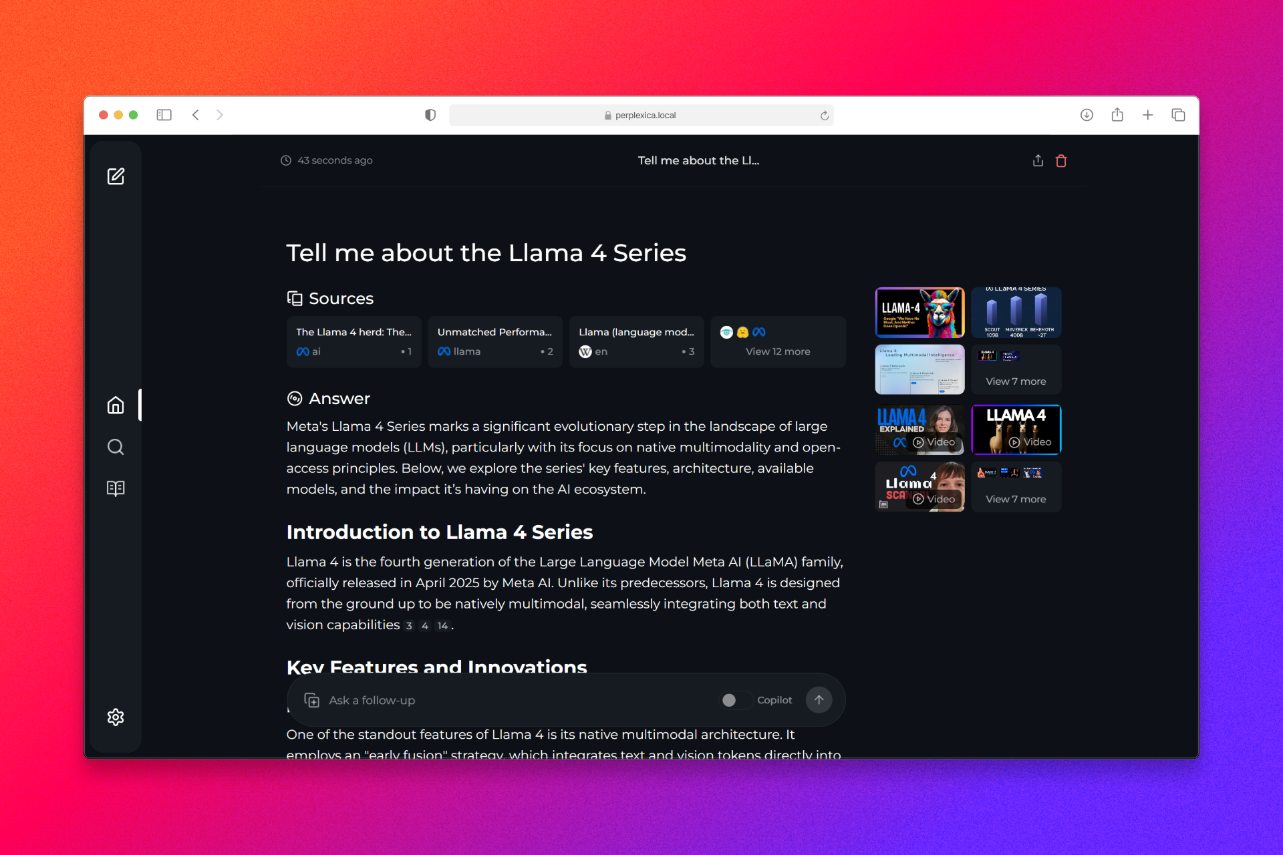Toggle Safari sidebar button in toolbar
This screenshot has height=855, width=1283.
point(164,115)
